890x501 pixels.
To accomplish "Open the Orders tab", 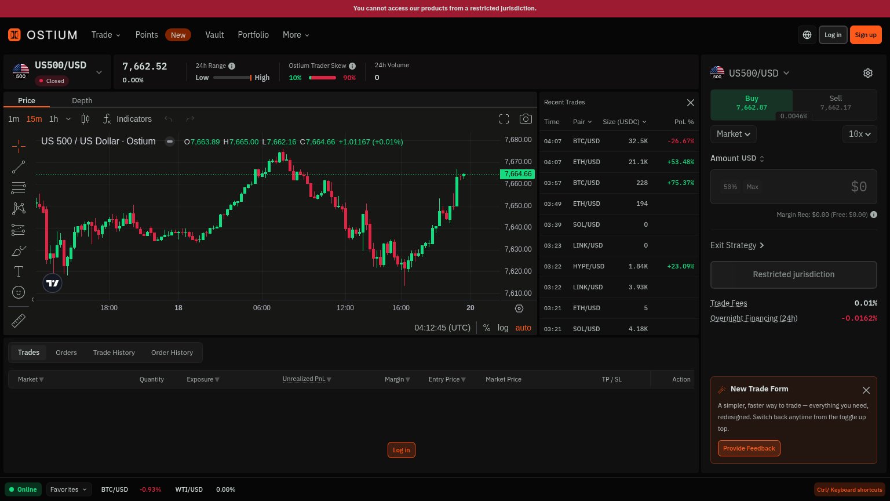I will (x=66, y=353).
